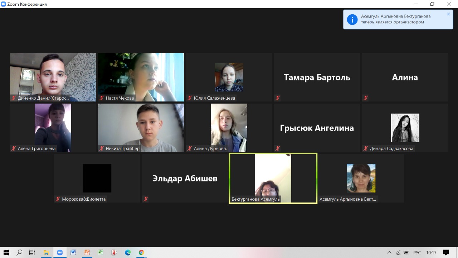Viewport: 458px width, 258px height.
Task: Open Windows Action Center notifications
Action: click(x=446, y=253)
